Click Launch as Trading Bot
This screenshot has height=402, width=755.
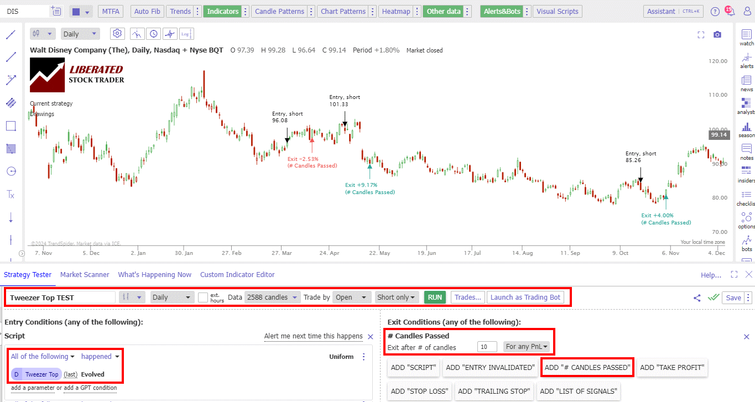(x=525, y=297)
